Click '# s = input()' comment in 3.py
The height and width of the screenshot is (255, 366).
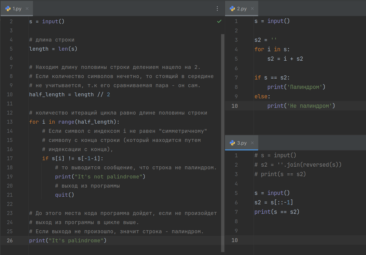click(275, 155)
